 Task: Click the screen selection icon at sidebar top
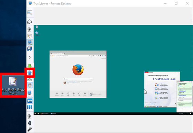[30, 12]
